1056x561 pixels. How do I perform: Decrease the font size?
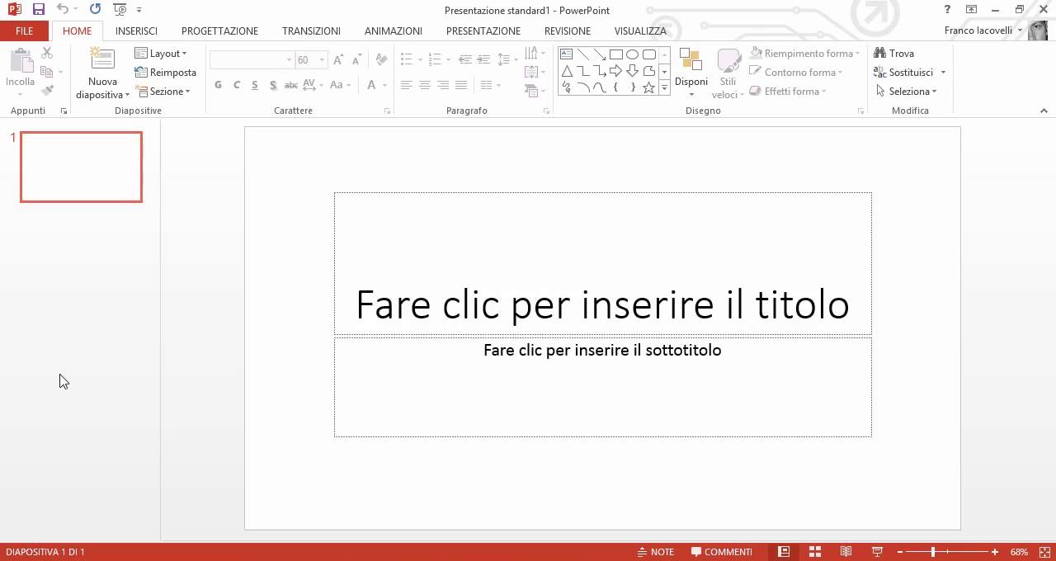(356, 60)
